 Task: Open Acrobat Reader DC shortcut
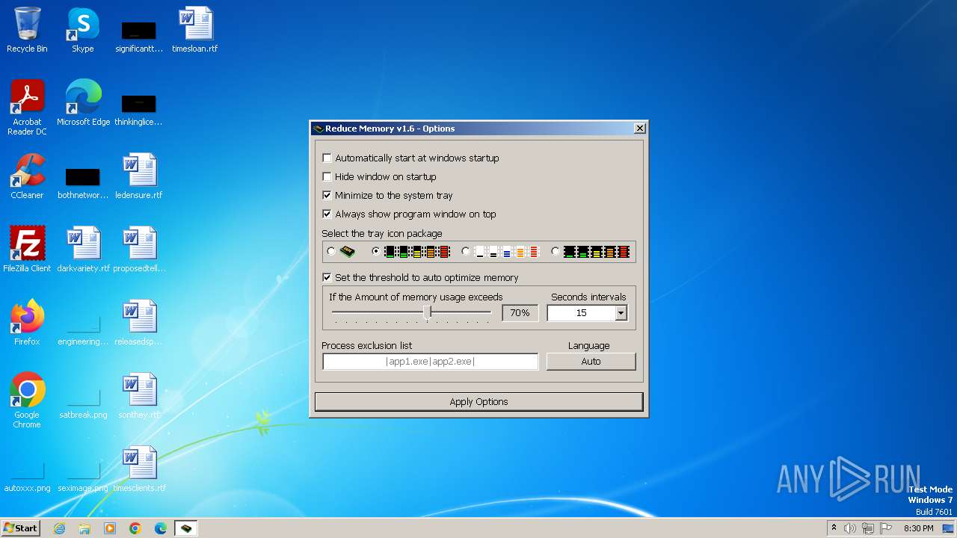[27, 107]
